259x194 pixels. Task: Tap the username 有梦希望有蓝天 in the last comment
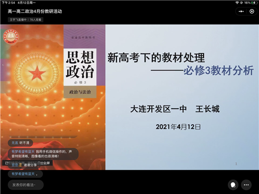coord(23,174)
